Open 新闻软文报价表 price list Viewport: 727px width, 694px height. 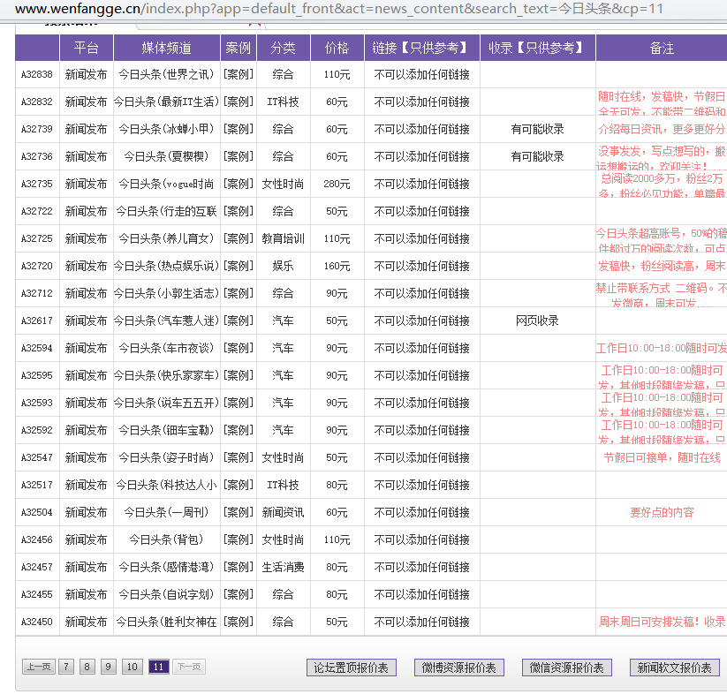[675, 668]
